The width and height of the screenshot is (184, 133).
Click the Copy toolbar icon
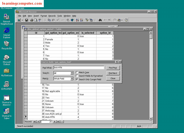pos(49,20)
